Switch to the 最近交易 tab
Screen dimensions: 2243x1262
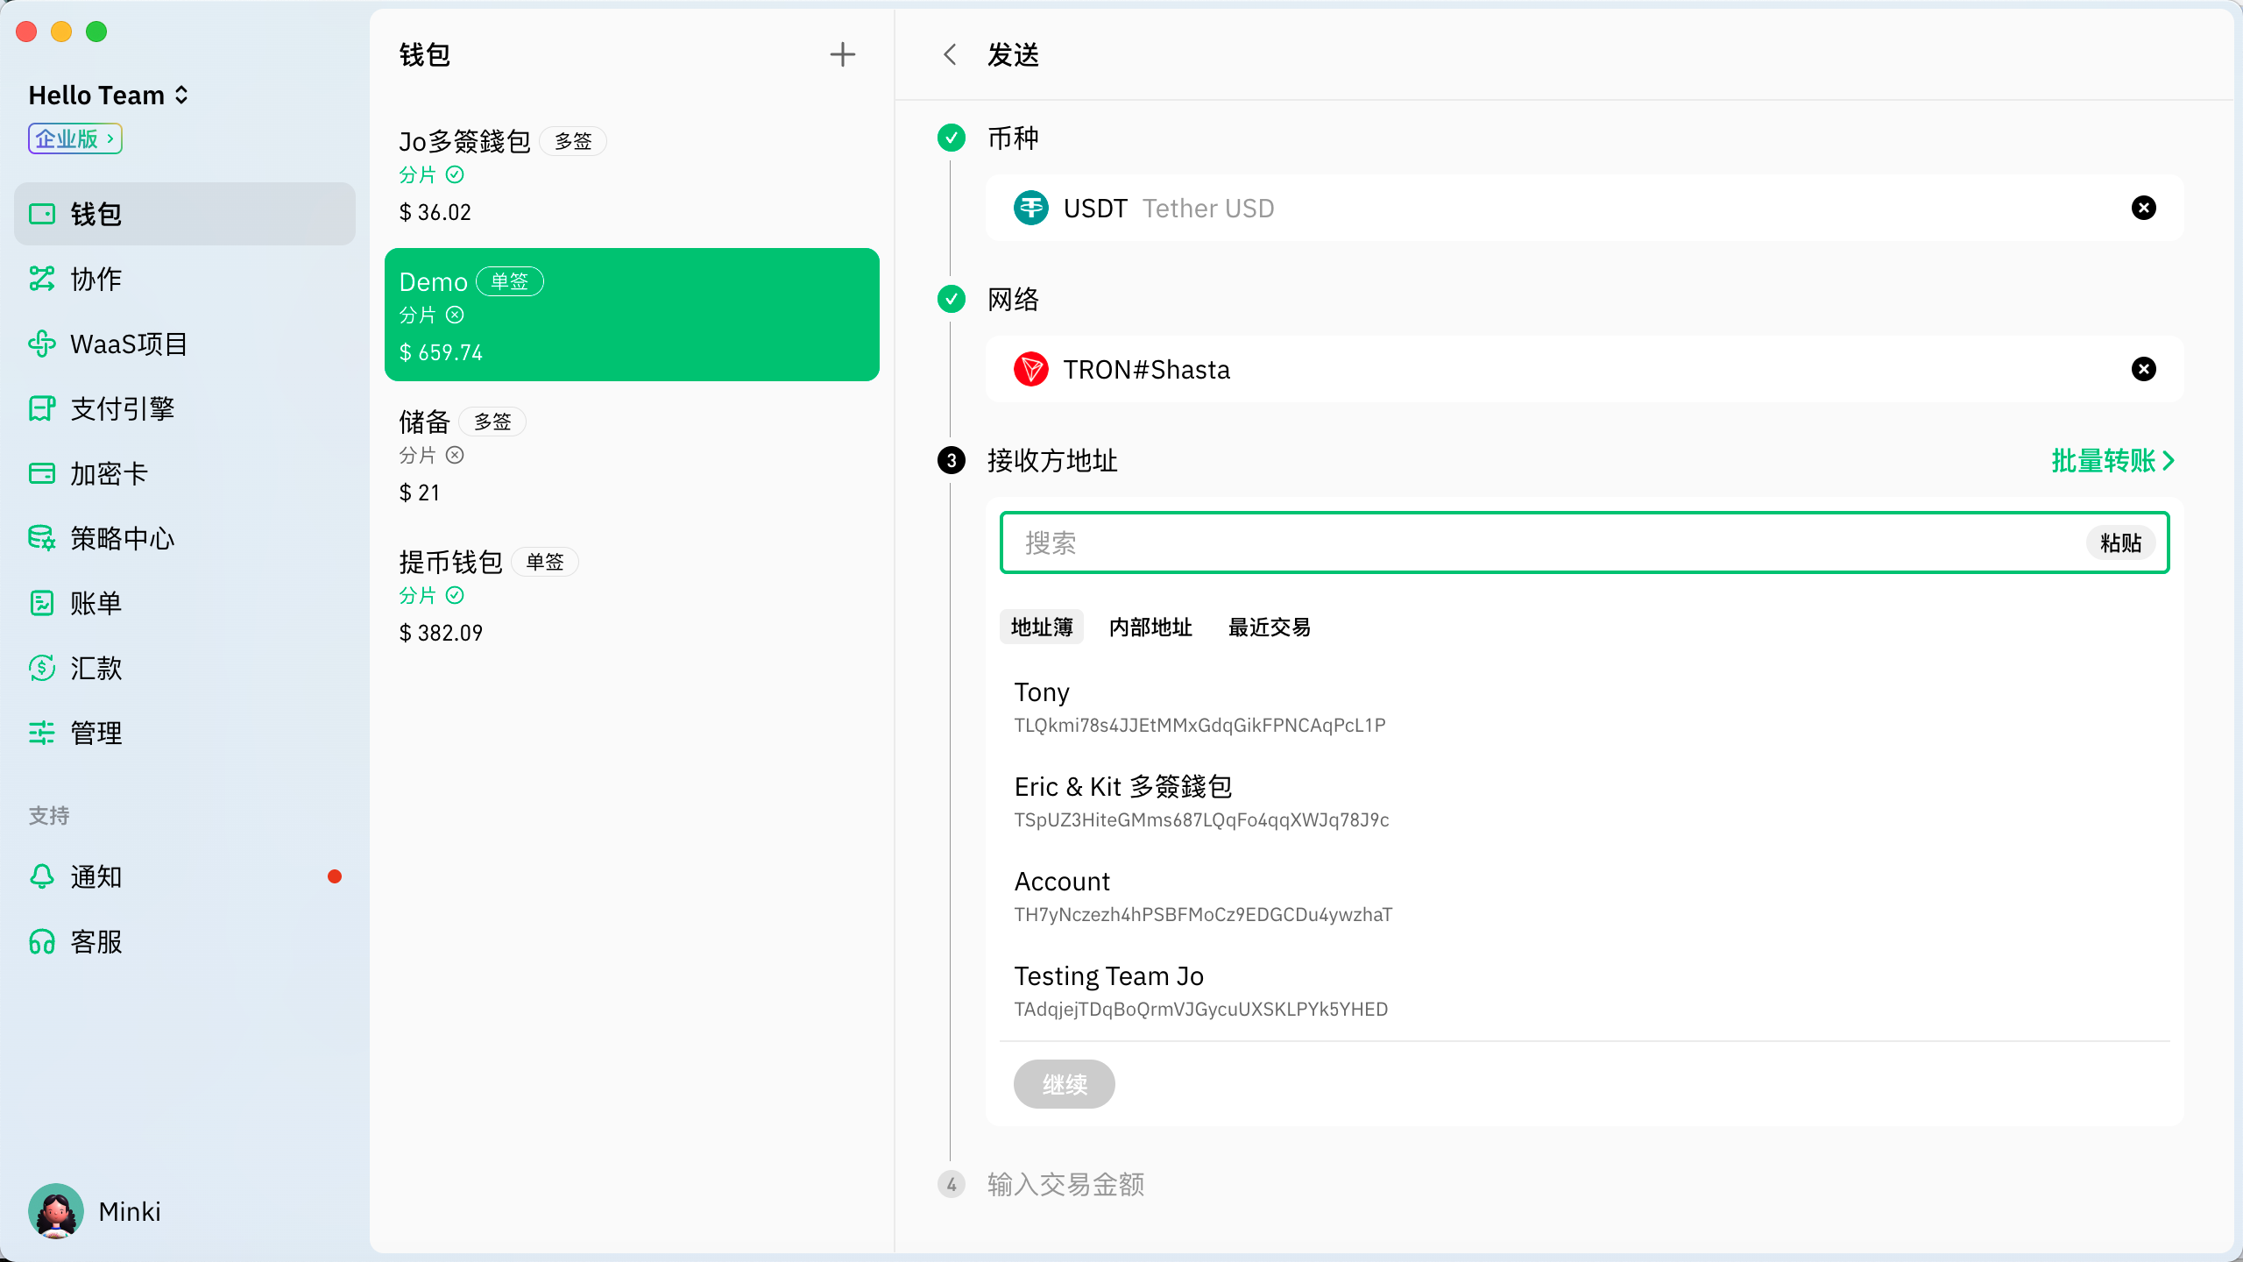point(1269,627)
